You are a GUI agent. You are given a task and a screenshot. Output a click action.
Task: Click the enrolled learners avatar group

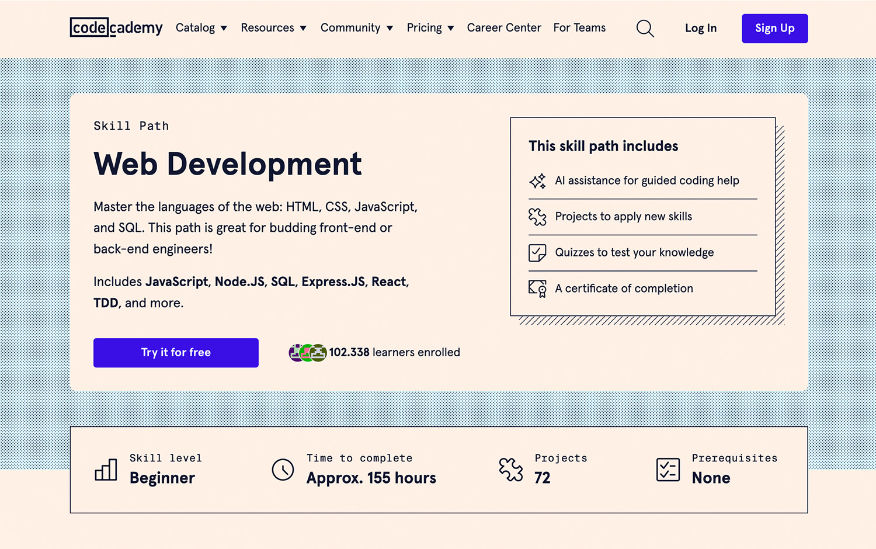(308, 353)
